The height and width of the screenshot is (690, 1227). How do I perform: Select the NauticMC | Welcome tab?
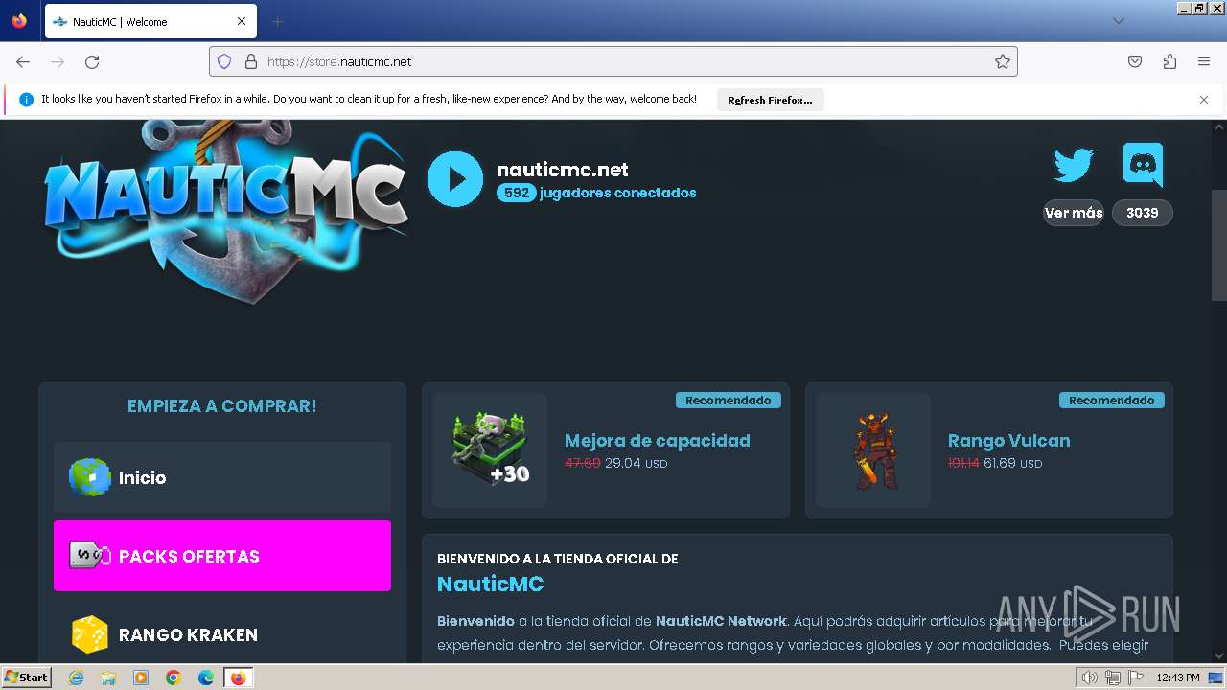pos(150,21)
